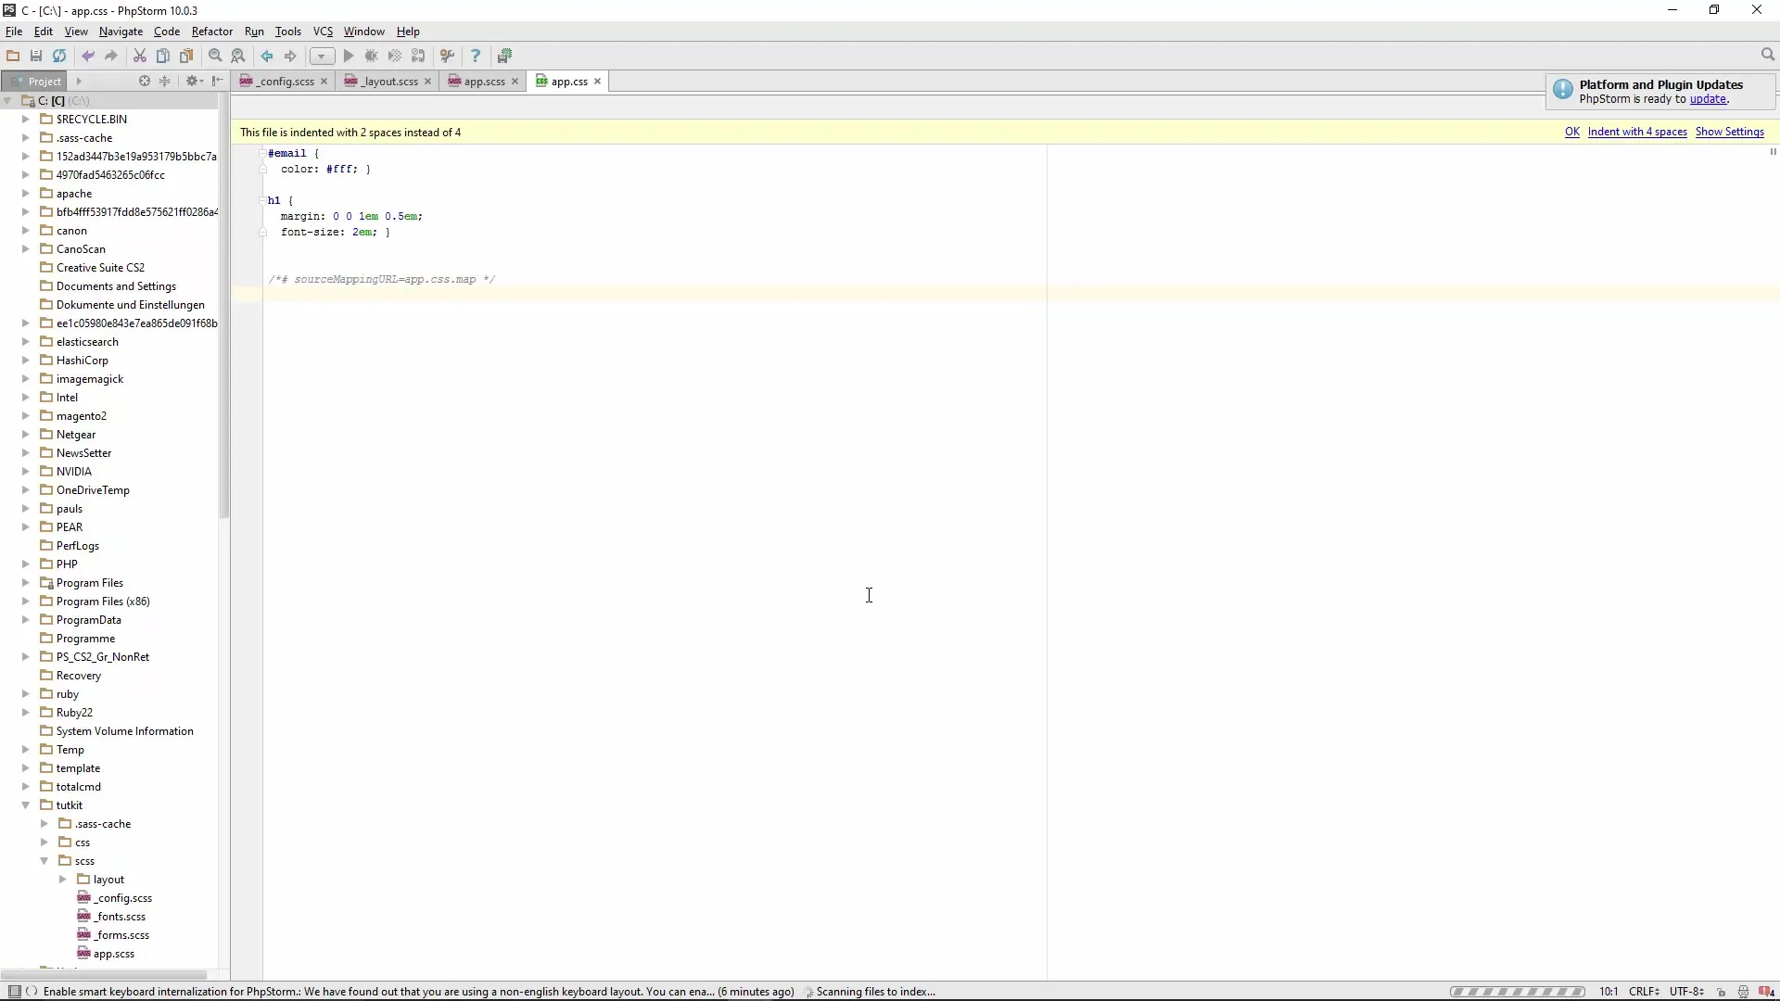Click OK in the indentation notice
This screenshot has width=1780, height=1001.
(x=1572, y=132)
